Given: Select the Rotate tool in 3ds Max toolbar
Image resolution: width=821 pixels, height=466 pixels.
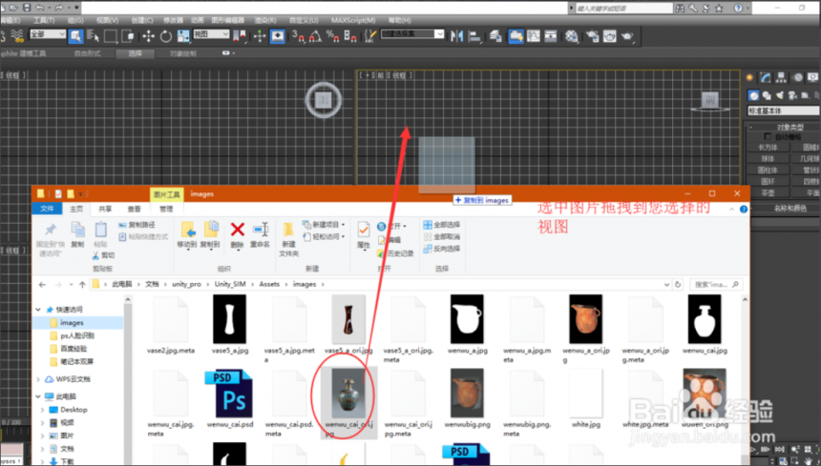Looking at the screenshot, I should pos(166,36).
